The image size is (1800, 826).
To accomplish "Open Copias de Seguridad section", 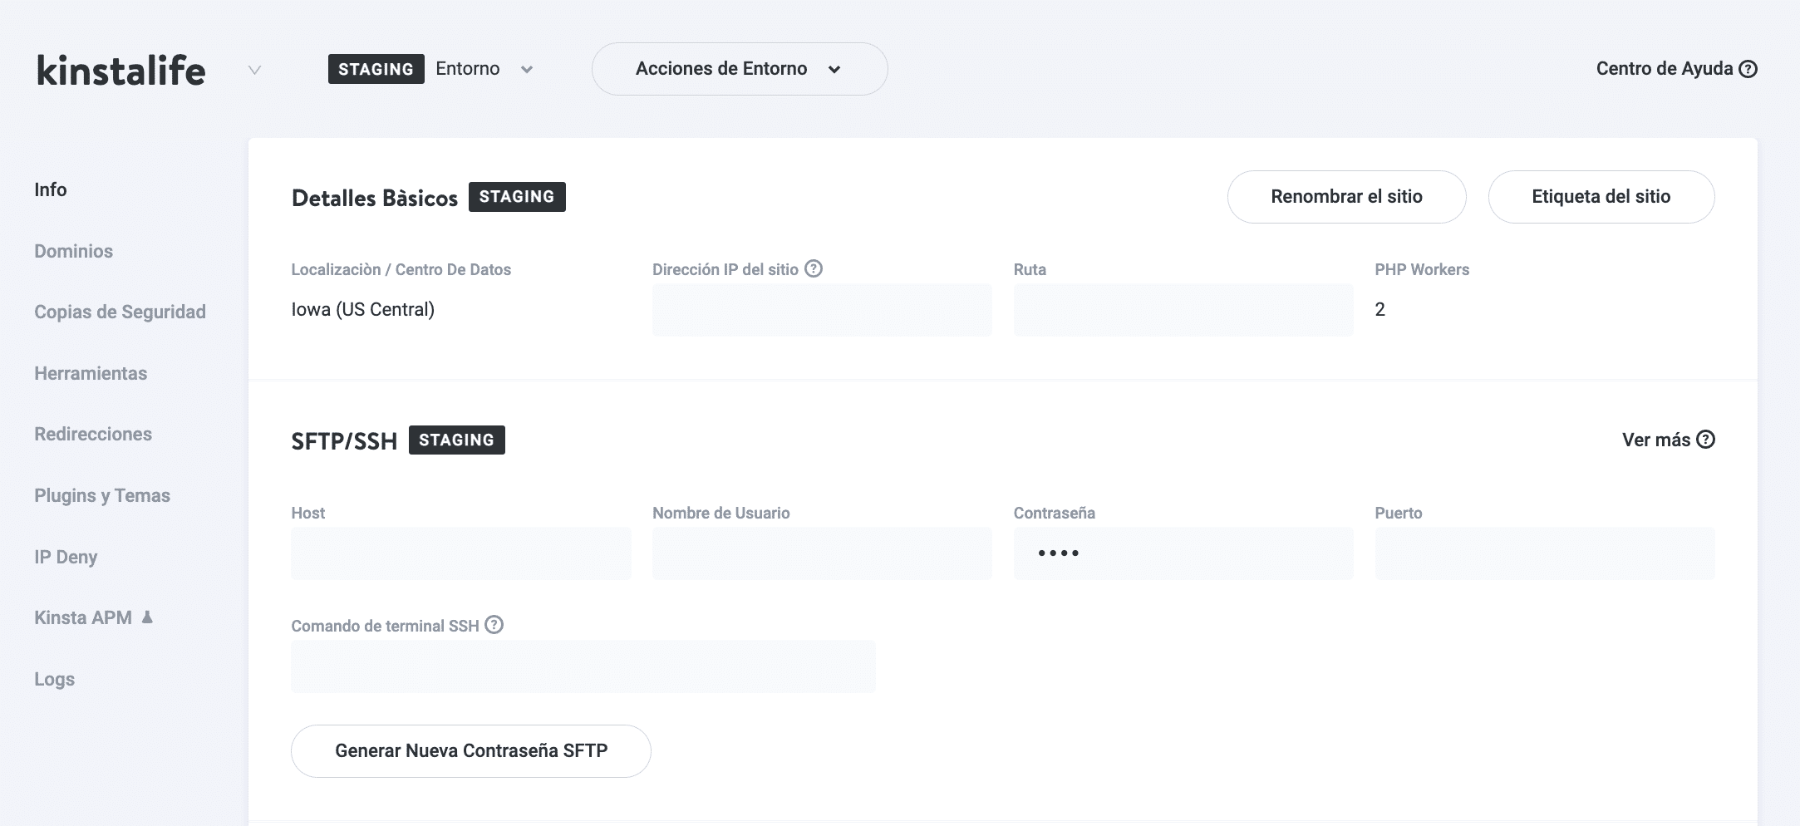I will click(x=120, y=312).
